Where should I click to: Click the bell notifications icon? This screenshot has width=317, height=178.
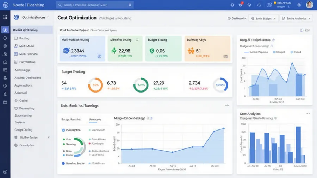[x=259, y=5]
